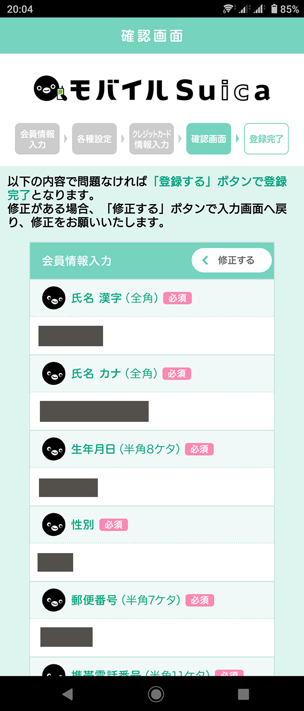Viewport: 304px width, 711px height.
Task: Select the 会員情報入力 step
Action: click(37, 139)
